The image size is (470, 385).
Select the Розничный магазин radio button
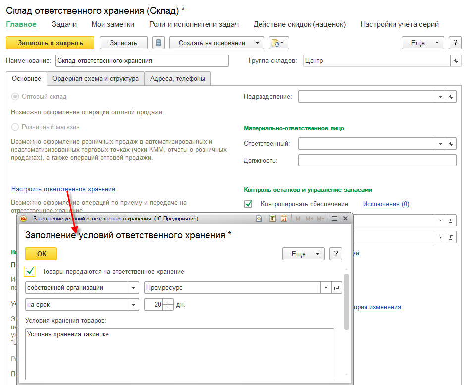pos(15,127)
